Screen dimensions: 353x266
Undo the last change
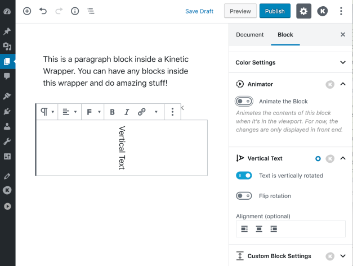pos(43,11)
